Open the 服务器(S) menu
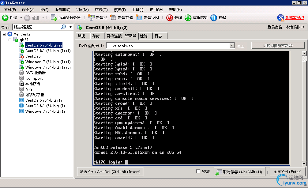This screenshot has height=188, width=308. click(x=62, y=9)
